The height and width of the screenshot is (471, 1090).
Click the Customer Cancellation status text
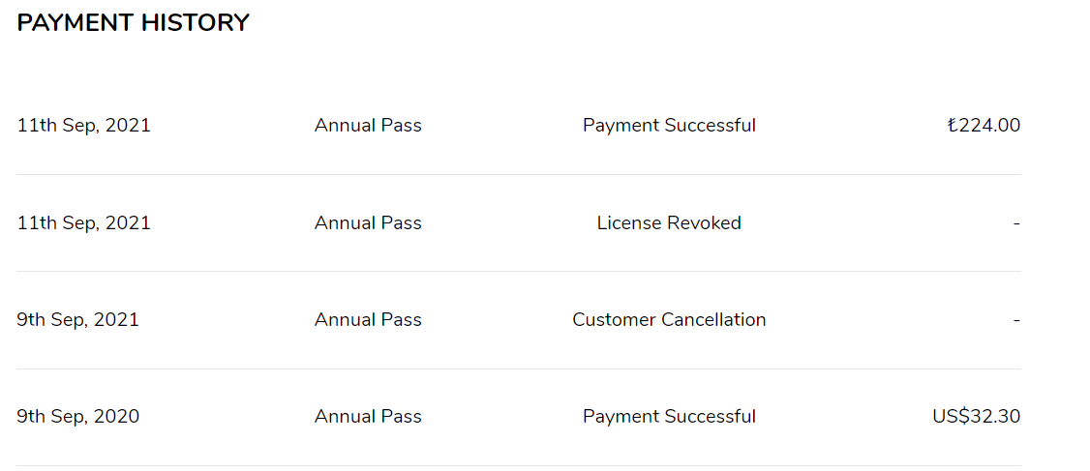point(669,320)
